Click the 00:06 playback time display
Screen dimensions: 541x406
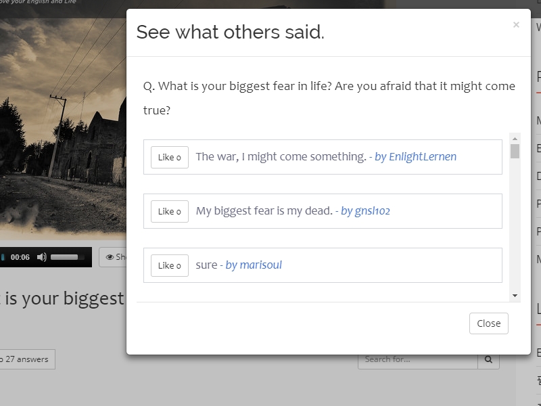[x=20, y=257]
